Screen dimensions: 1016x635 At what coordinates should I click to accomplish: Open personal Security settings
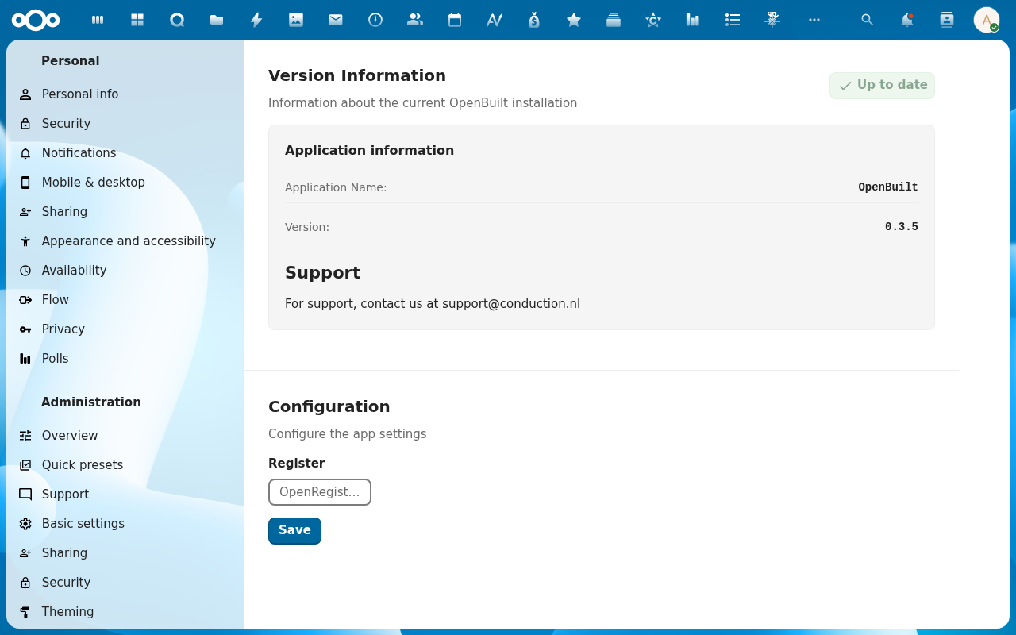click(x=125, y=124)
